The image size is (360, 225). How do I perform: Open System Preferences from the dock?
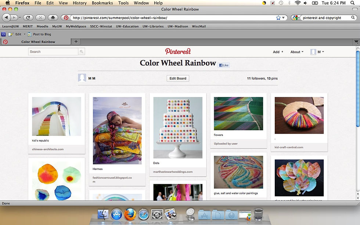pyautogui.click(x=157, y=215)
